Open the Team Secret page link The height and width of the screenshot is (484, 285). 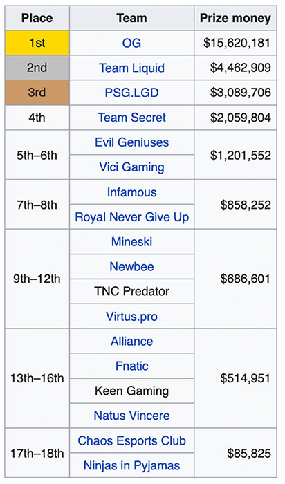pos(132,118)
